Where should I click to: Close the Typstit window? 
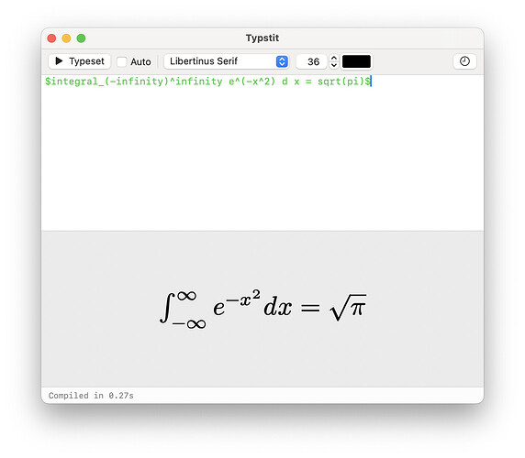click(51, 38)
